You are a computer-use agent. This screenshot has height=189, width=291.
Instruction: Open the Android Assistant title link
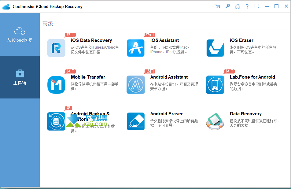coord(169,77)
